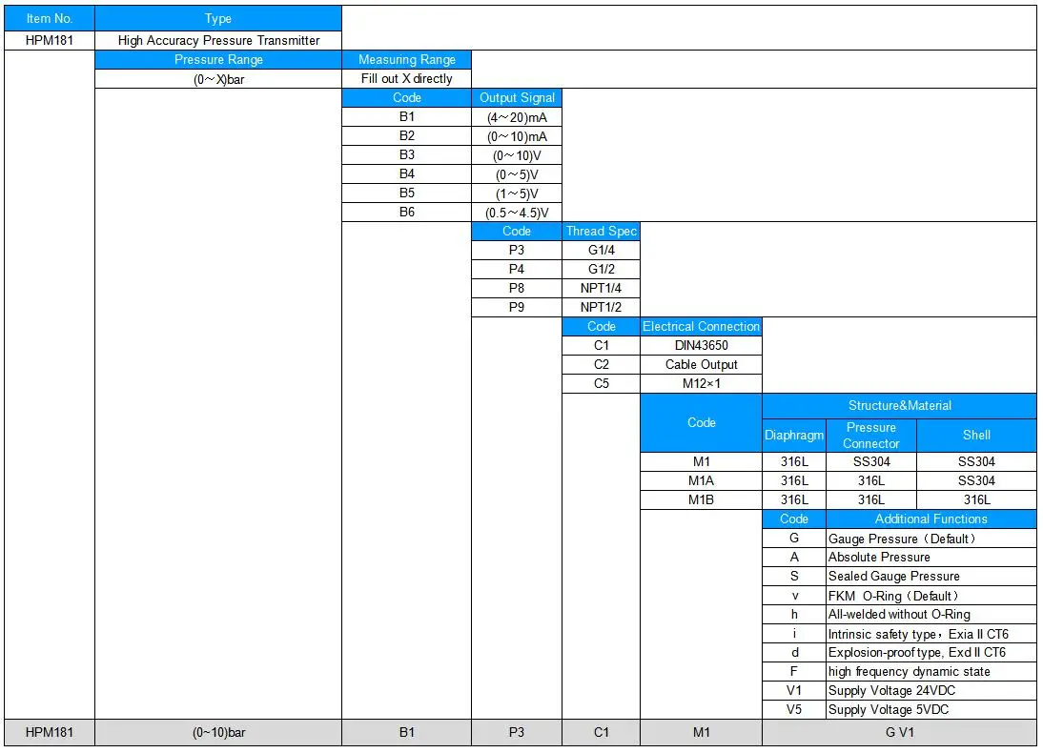This screenshot has width=1043, height=753.
Task: Click the G1/2 thread spec cell
Action: click(x=601, y=269)
